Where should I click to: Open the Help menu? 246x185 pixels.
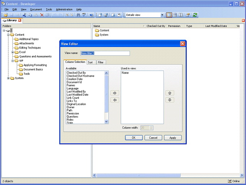pos(79,9)
